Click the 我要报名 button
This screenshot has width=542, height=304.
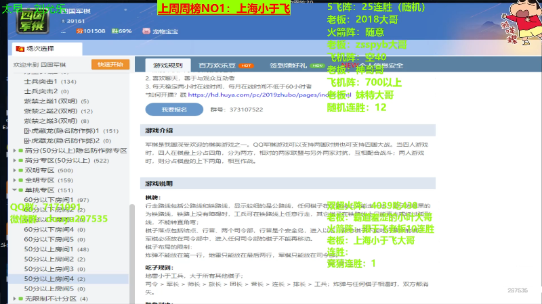[x=174, y=109]
